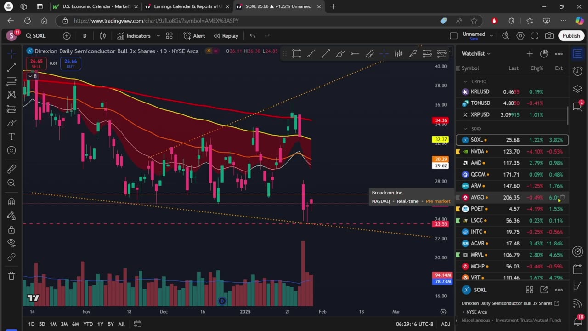Viewport: 588px width, 331px height.
Task: Undo last chart action
Action: 253,36
